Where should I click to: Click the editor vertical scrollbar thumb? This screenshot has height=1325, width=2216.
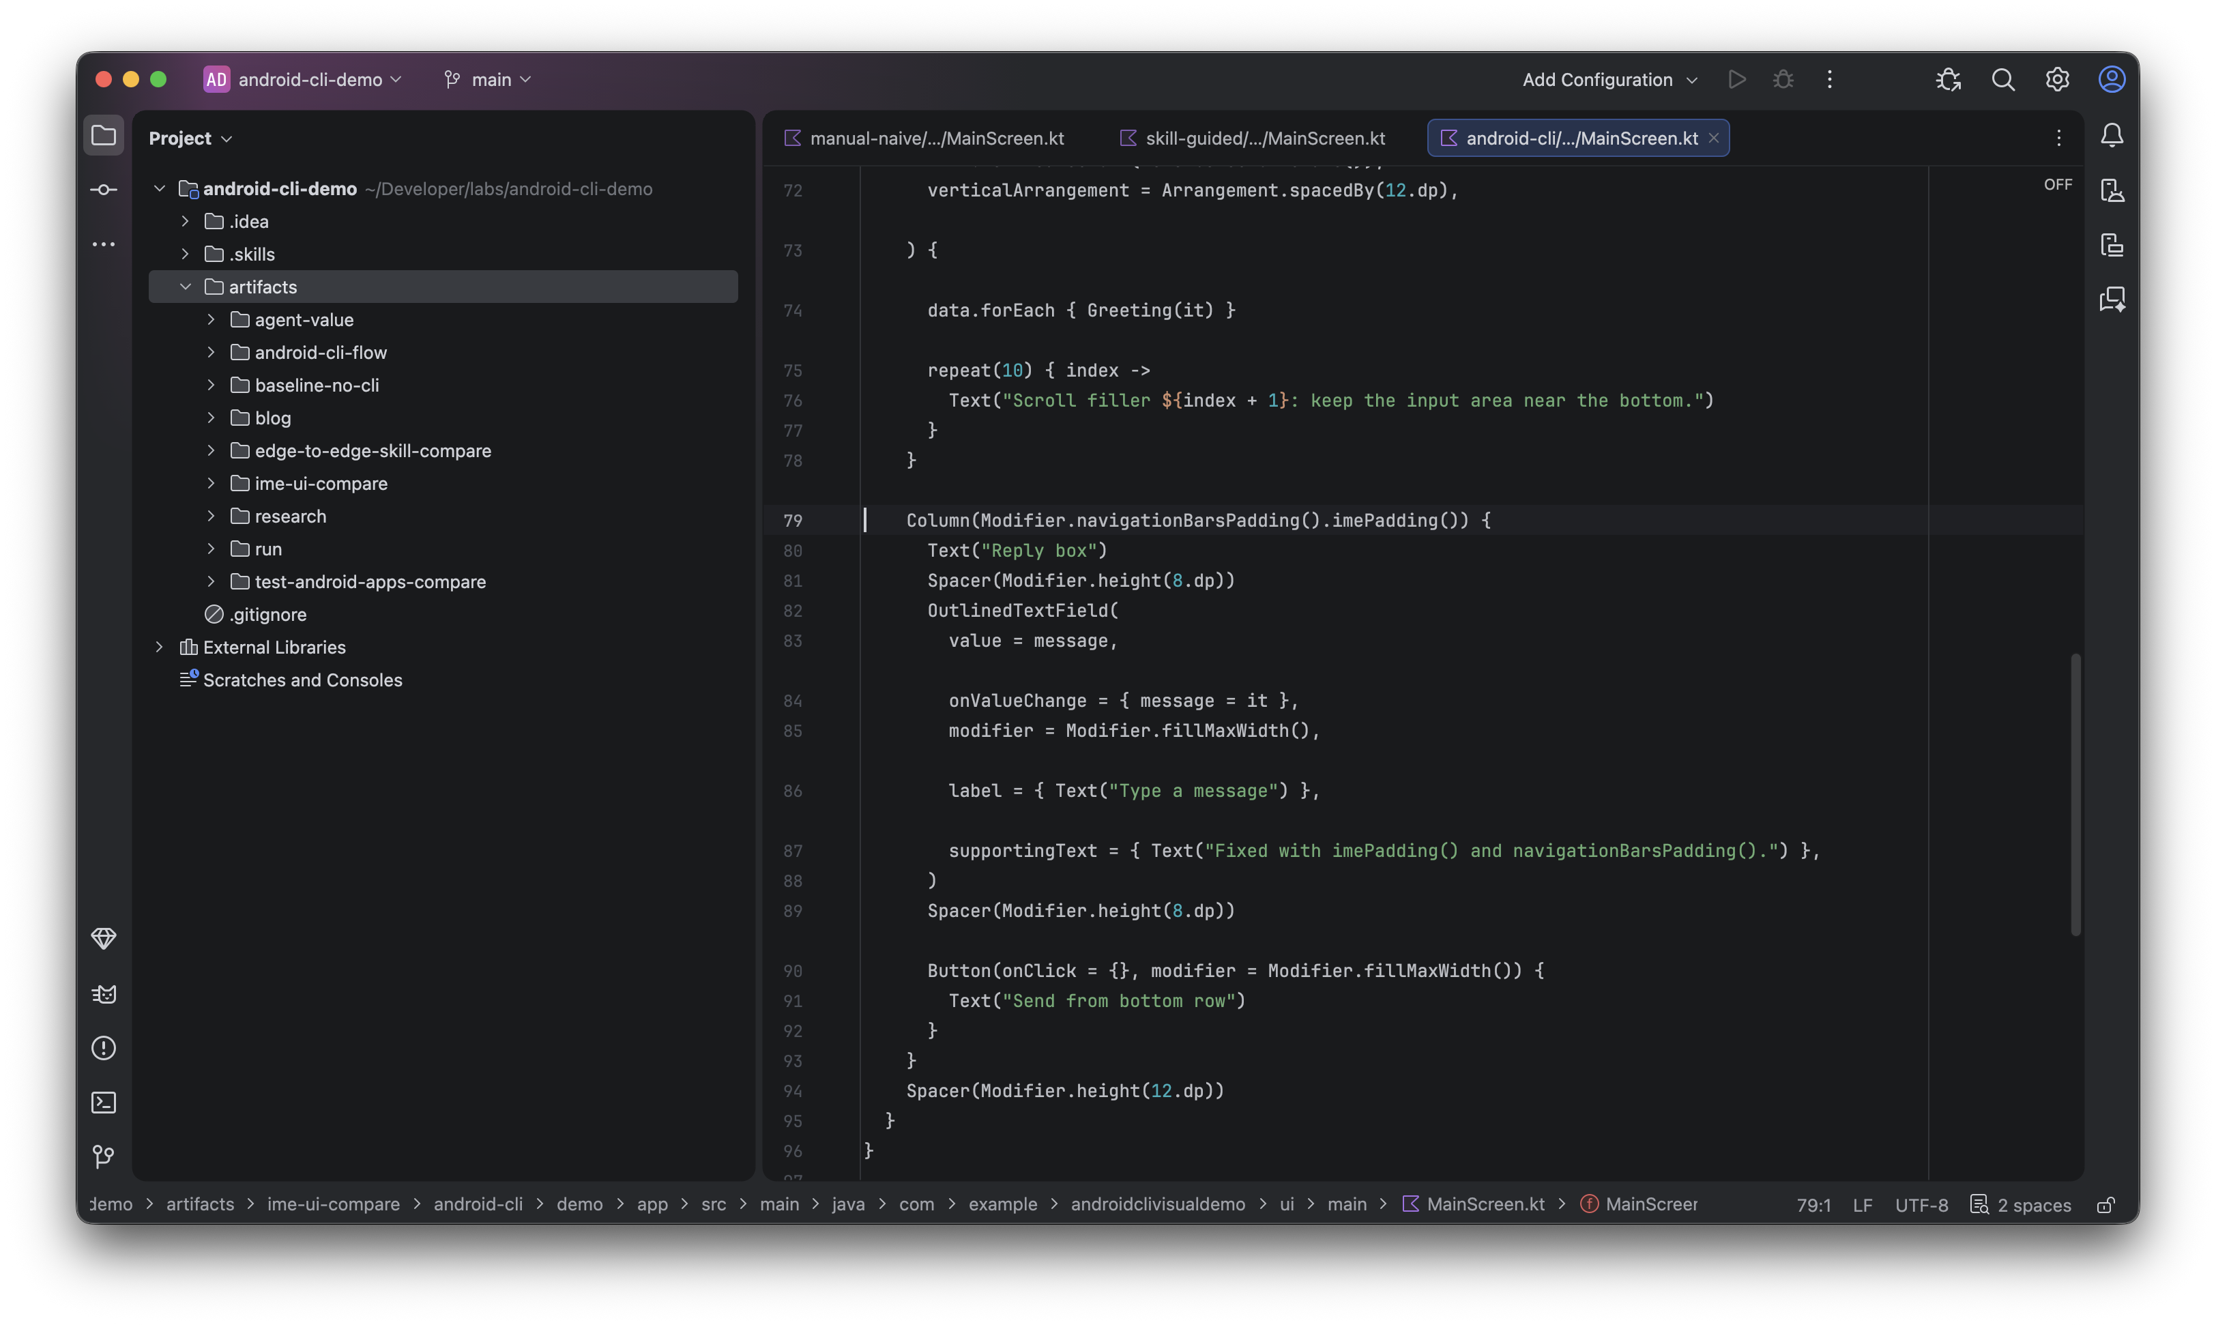2075,795
